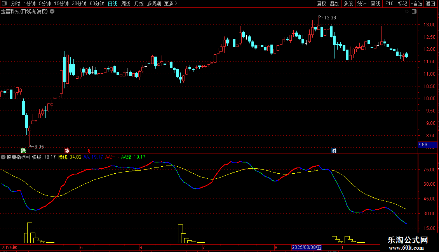Open 多周期 multi-period view
The width and height of the screenshot is (439, 252).
click(x=154, y=3)
